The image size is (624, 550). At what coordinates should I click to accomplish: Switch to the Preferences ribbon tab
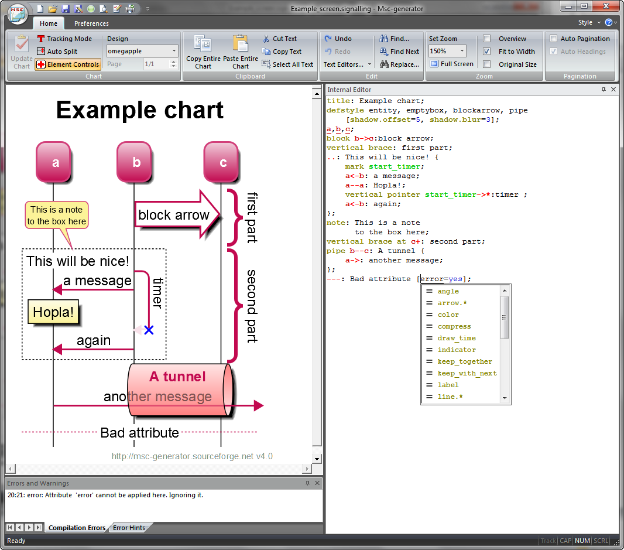pyautogui.click(x=91, y=23)
